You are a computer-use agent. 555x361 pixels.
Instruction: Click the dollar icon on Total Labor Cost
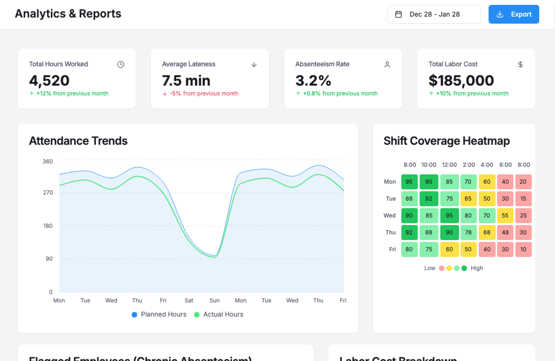click(x=520, y=65)
